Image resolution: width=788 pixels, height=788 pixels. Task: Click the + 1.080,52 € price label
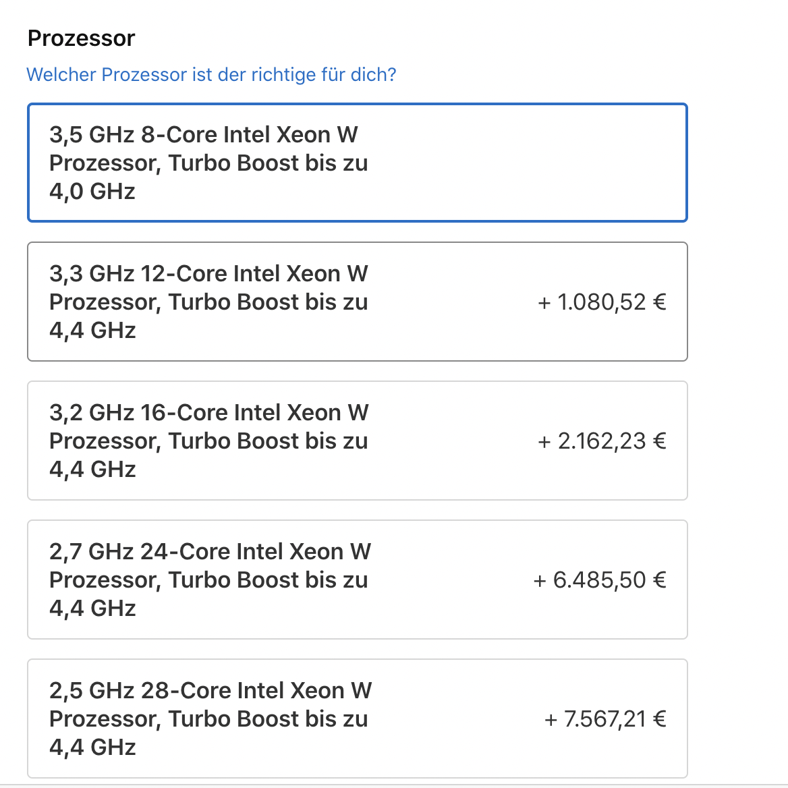602,302
